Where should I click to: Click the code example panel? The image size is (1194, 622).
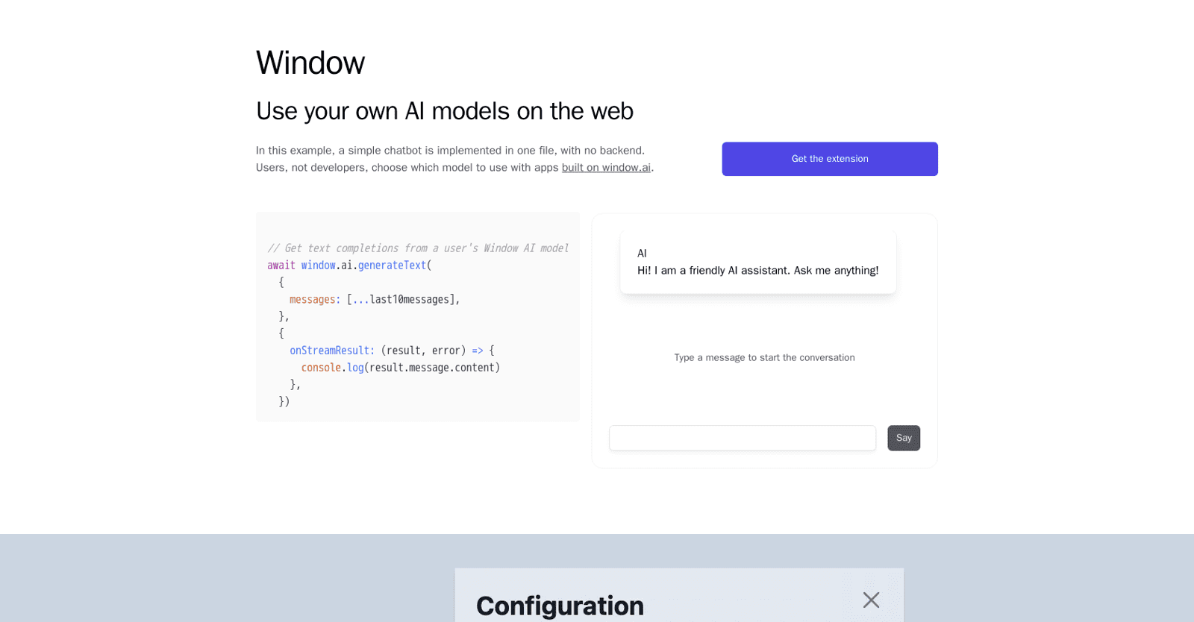(x=417, y=317)
